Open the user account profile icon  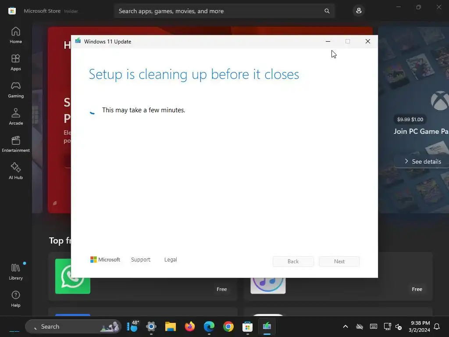(x=359, y=11)
